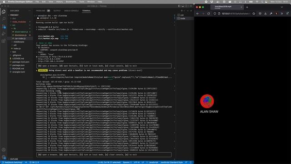Viewport: 291px width, 164px height.
Task: Collapse the lib folder
Action: tap(15, 28)
